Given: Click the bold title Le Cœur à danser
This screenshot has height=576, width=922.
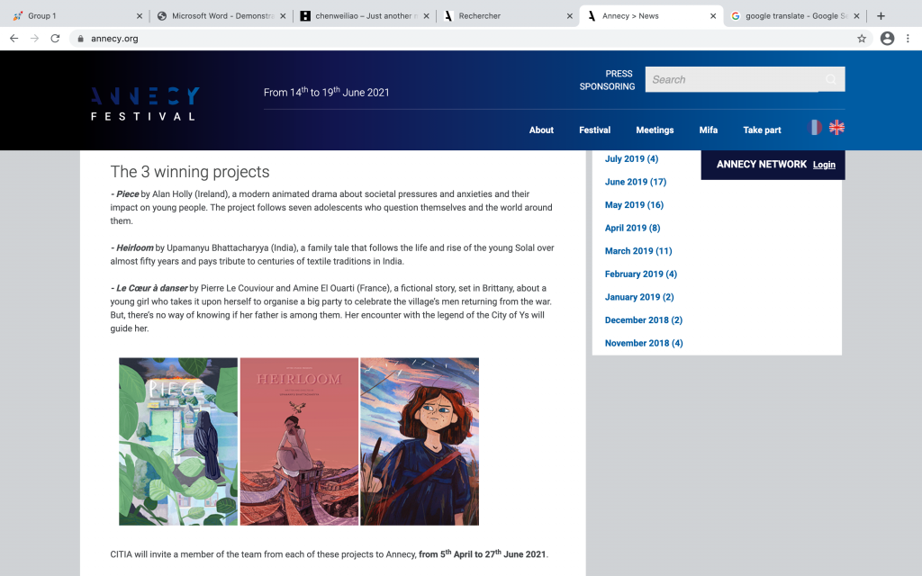Looking at the screenshot, I should [151, 288].
